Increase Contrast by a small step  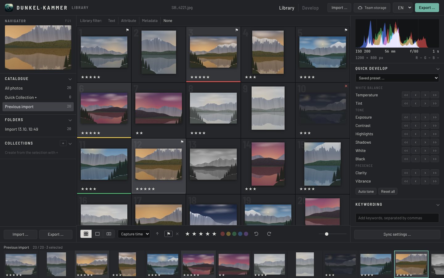(x=425, y=126)
